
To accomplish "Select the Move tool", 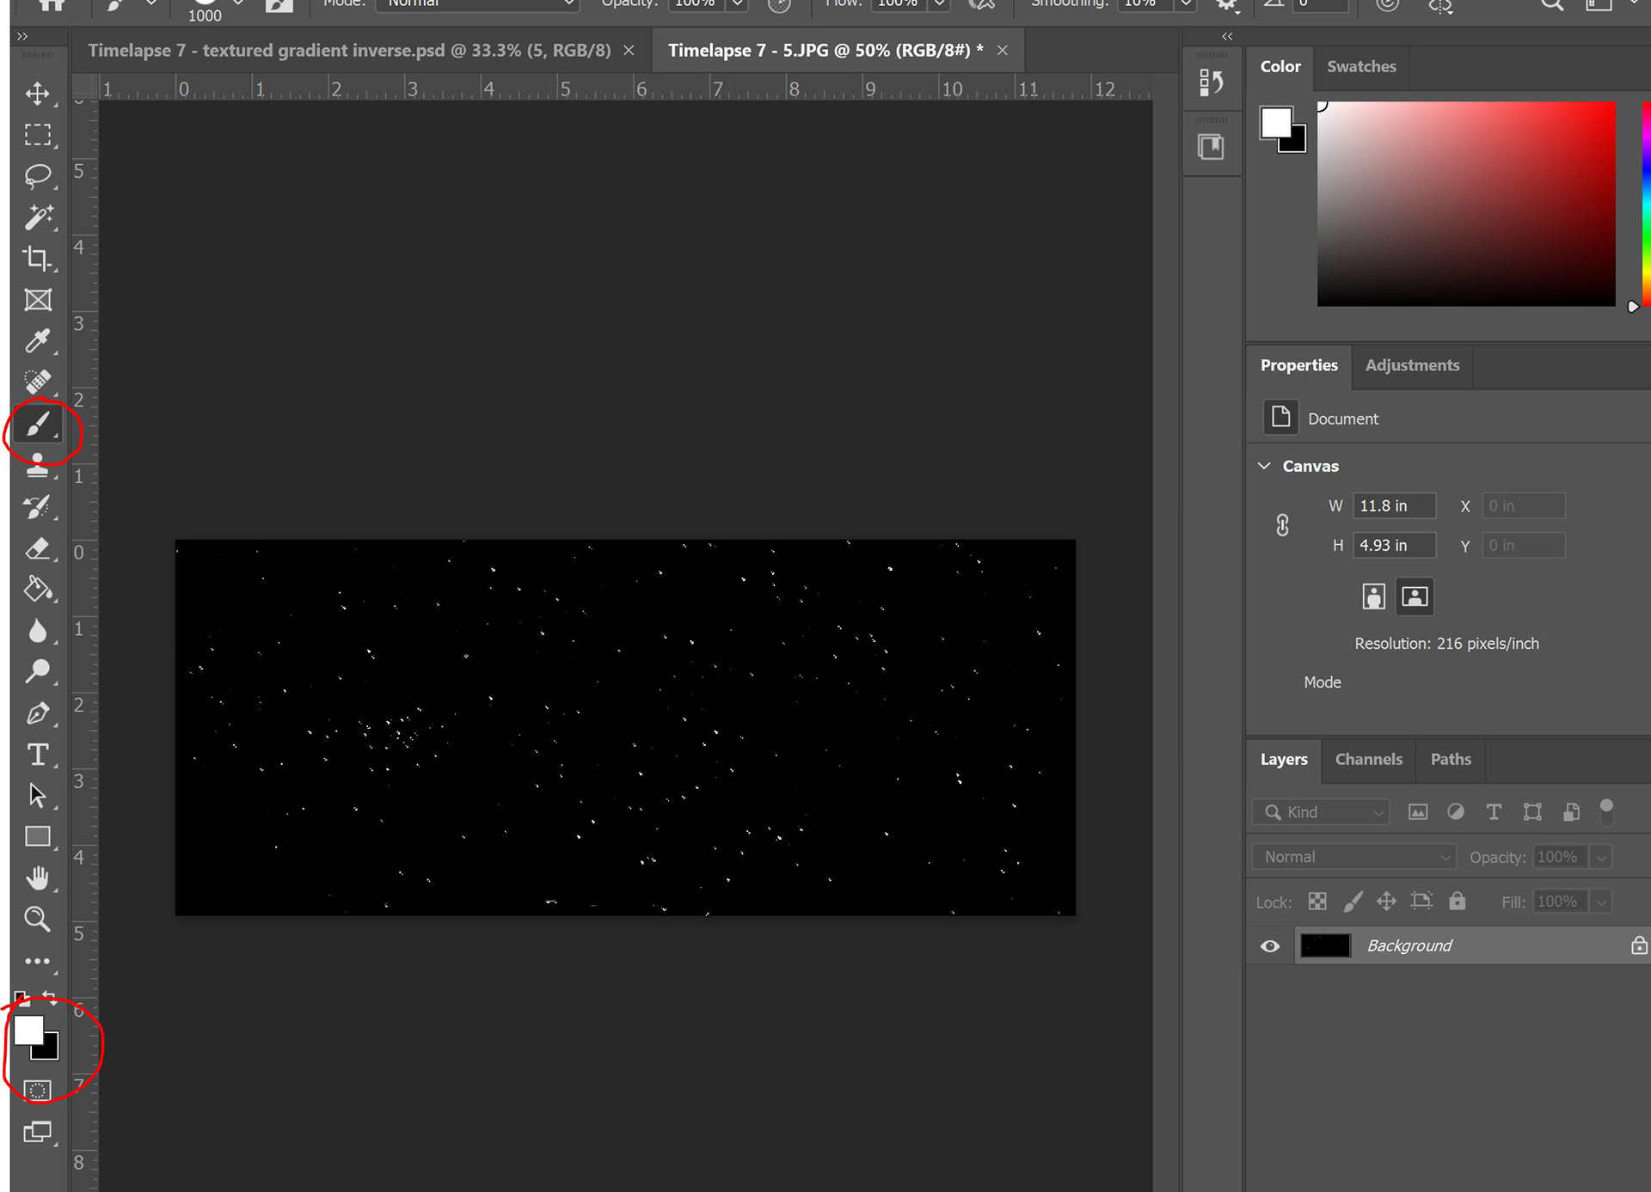I will point(37,93).
